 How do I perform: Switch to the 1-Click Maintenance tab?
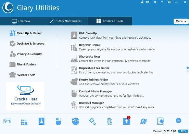pos(65,21)
